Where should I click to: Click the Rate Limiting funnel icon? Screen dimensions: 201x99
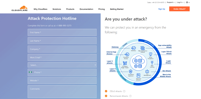(152, 63)
